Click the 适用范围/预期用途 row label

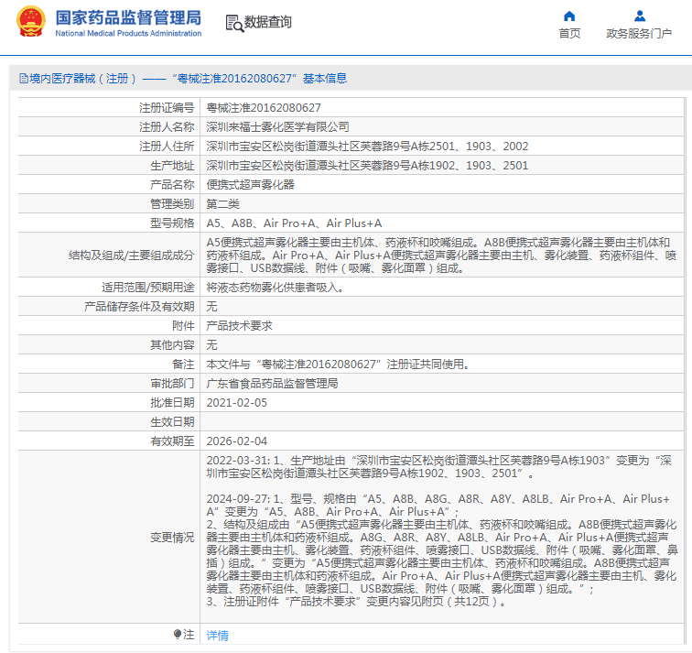pyautogui.click(x=148, y=288)
